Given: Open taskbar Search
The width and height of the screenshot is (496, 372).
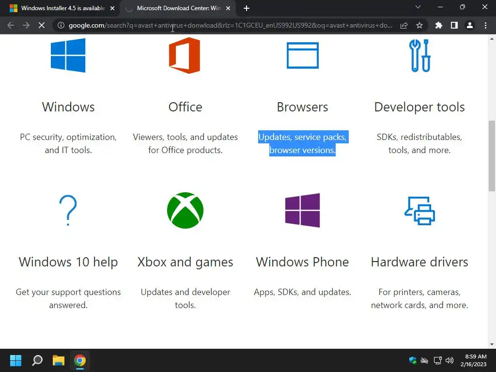Looking at the screenshot, I should point(37,360).
